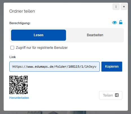Click the QR code image
Image resolution: width=131 pixels, height=114 pixels.
click(x=18, y=85)
